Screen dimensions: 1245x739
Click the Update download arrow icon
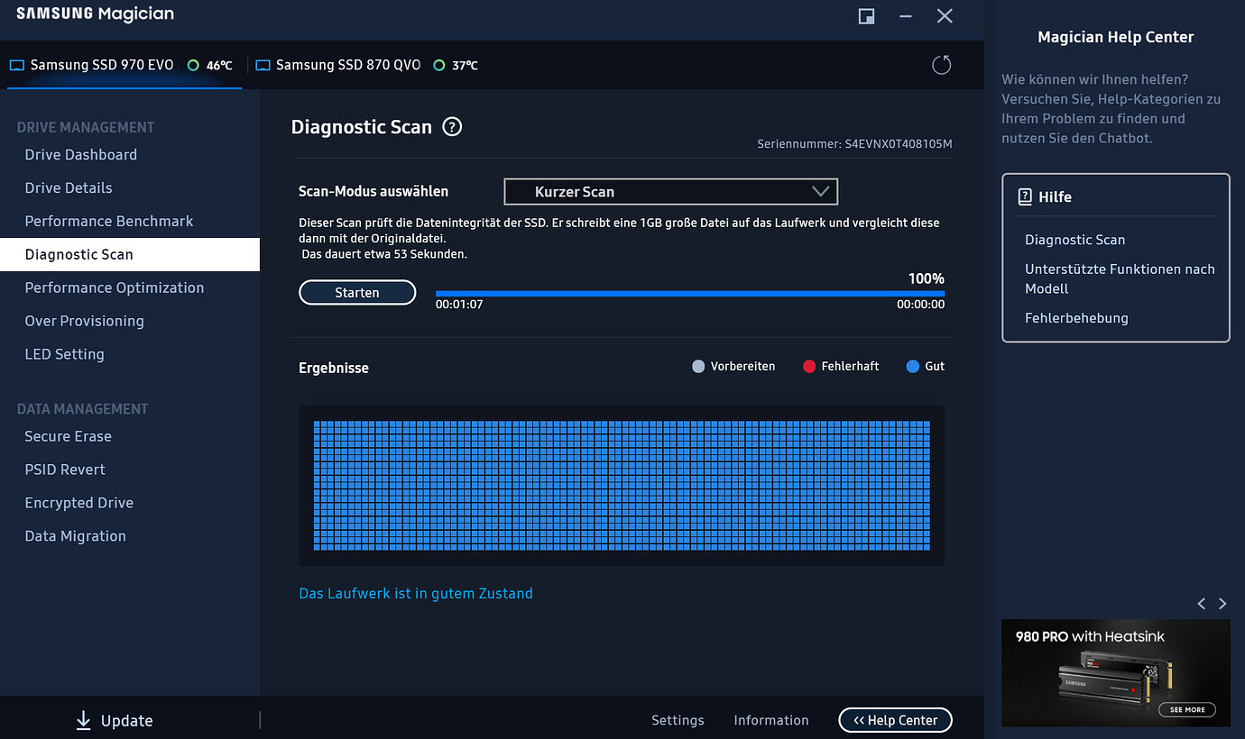coord(84,720)
